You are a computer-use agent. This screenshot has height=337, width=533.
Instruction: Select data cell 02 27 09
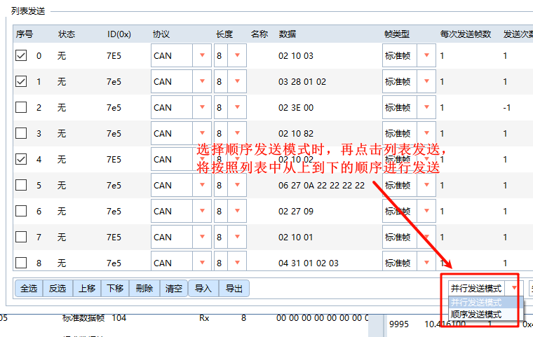click(x=296, y=212)
